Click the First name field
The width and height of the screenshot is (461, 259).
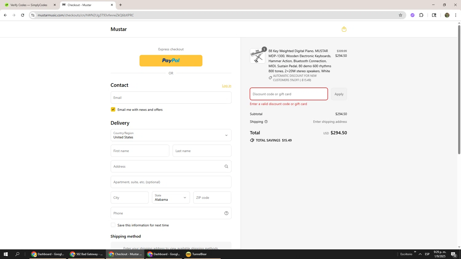(140, 151)
